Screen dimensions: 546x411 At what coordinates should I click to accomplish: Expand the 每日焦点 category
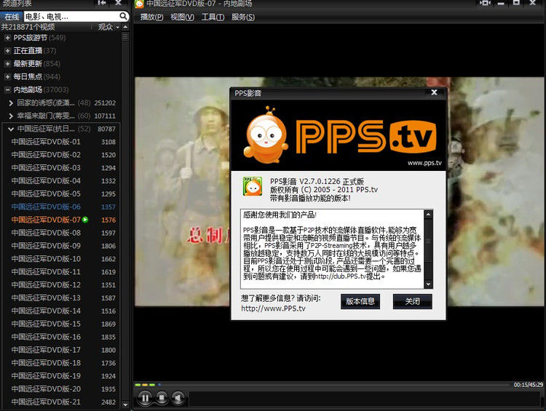[x=7, y=76]
